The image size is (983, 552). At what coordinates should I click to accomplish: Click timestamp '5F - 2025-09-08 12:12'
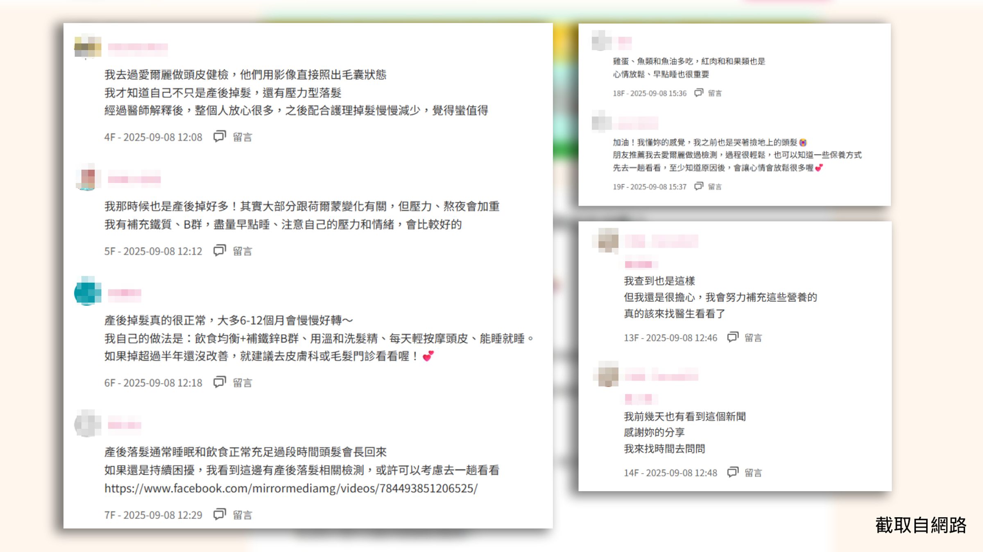point(153,251)
